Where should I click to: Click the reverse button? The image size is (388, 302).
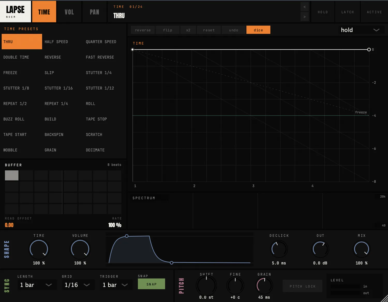(x=143, y=30)
